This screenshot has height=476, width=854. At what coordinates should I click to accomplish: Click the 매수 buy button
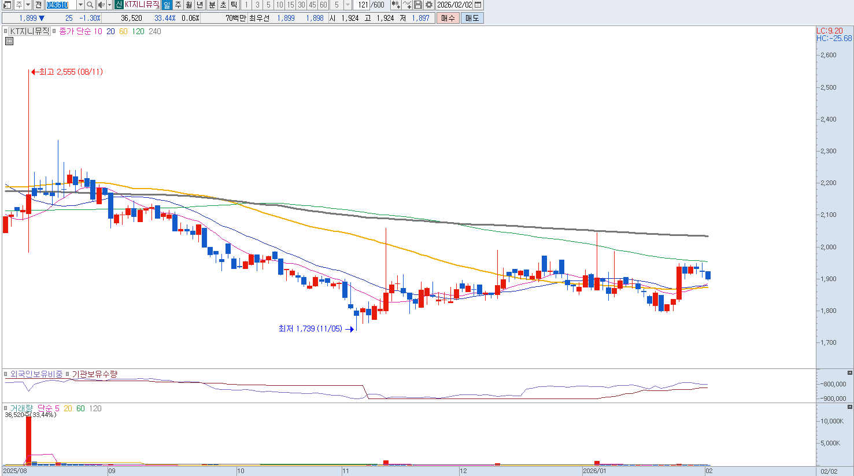[448, 18]
